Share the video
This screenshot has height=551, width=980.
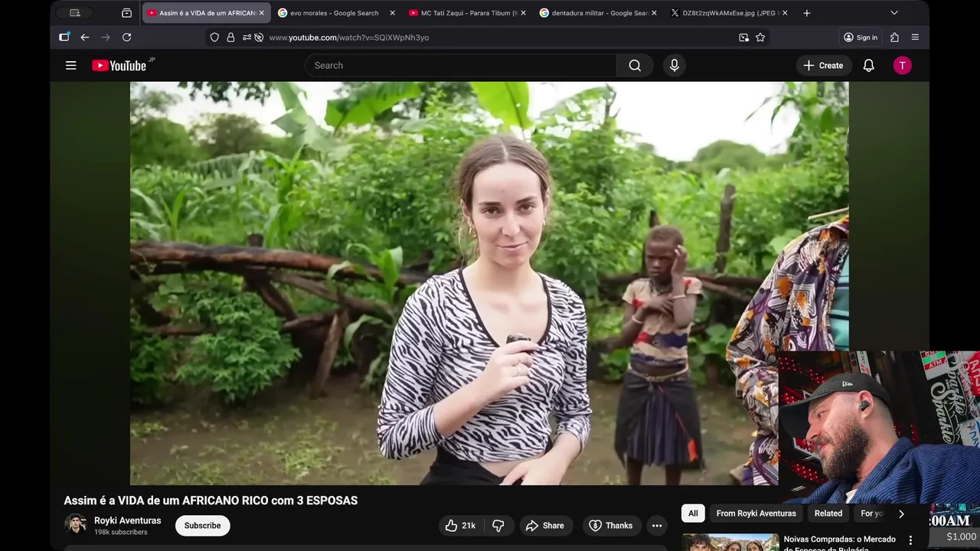544,526
